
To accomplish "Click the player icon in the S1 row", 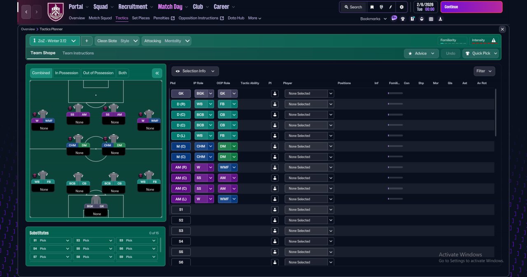I will click(275, 209).
